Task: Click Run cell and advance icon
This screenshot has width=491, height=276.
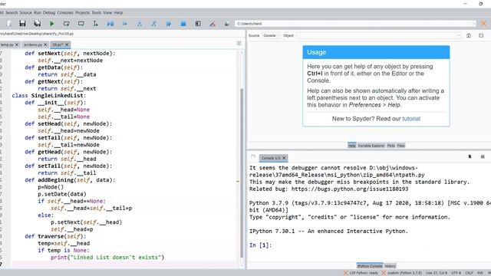Action: (81, 24)
